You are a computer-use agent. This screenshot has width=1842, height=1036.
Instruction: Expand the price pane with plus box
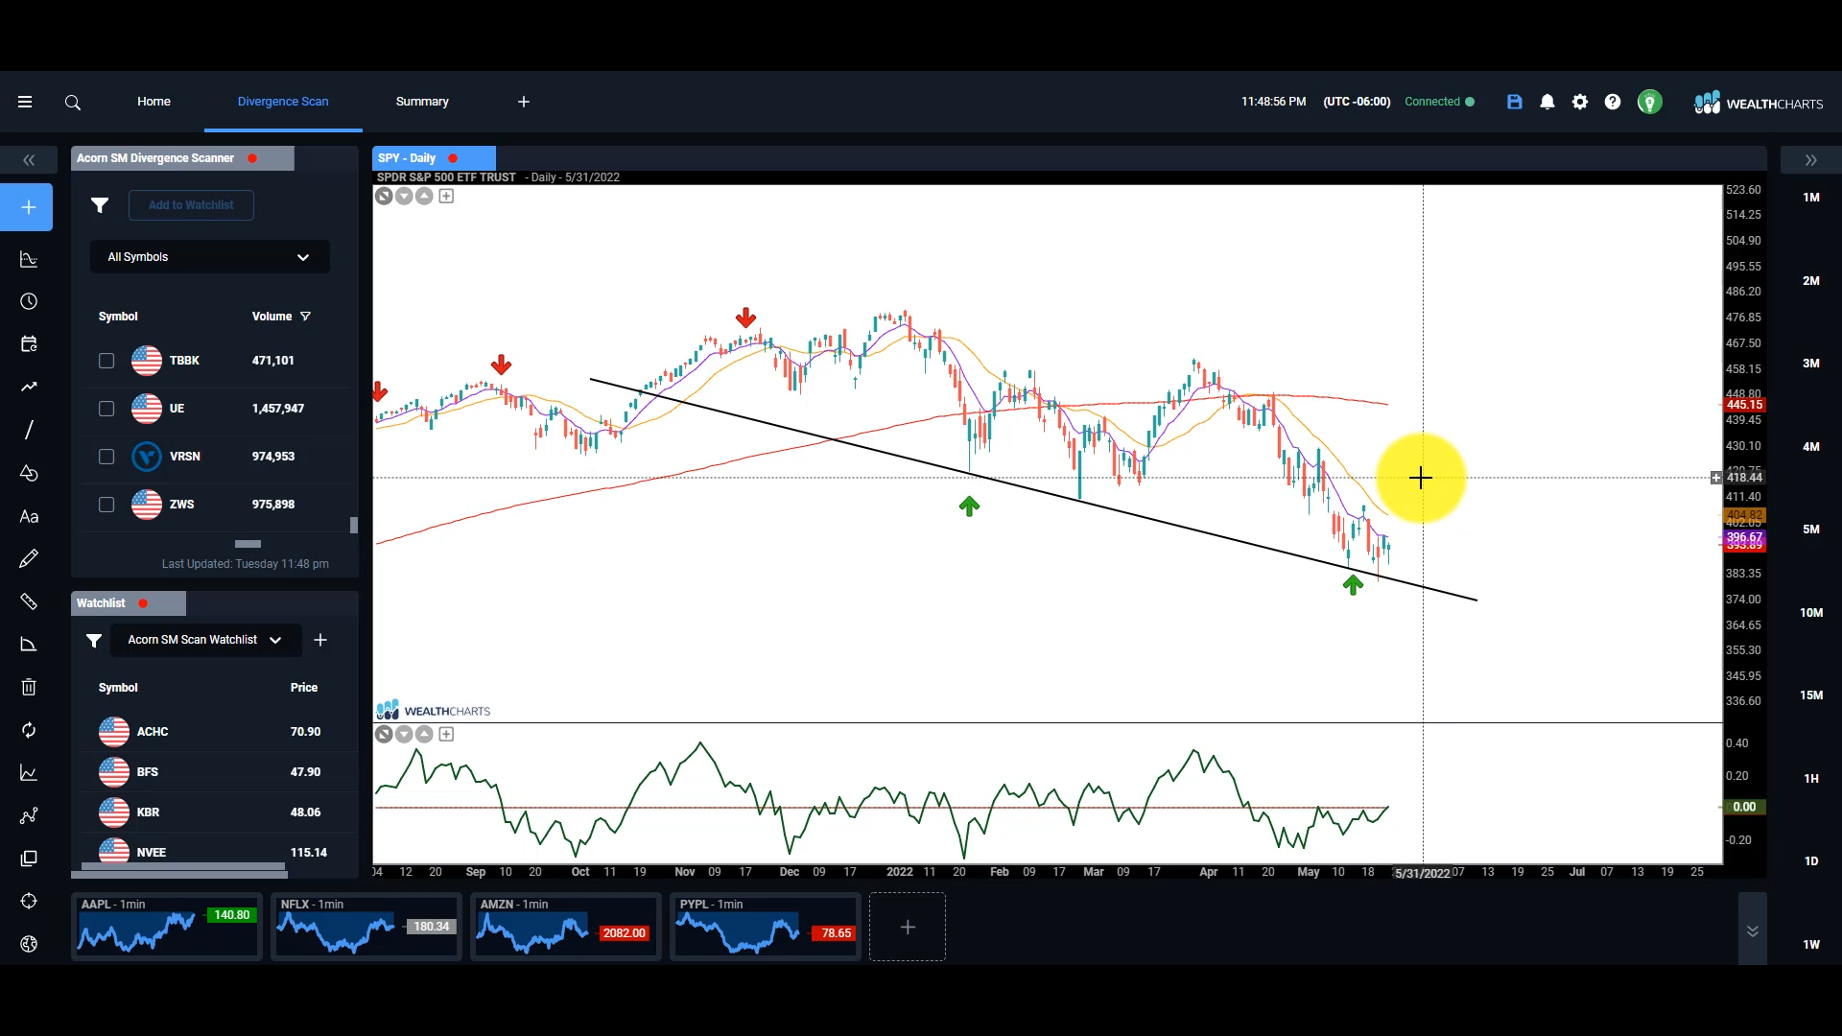tap(446, 196)
